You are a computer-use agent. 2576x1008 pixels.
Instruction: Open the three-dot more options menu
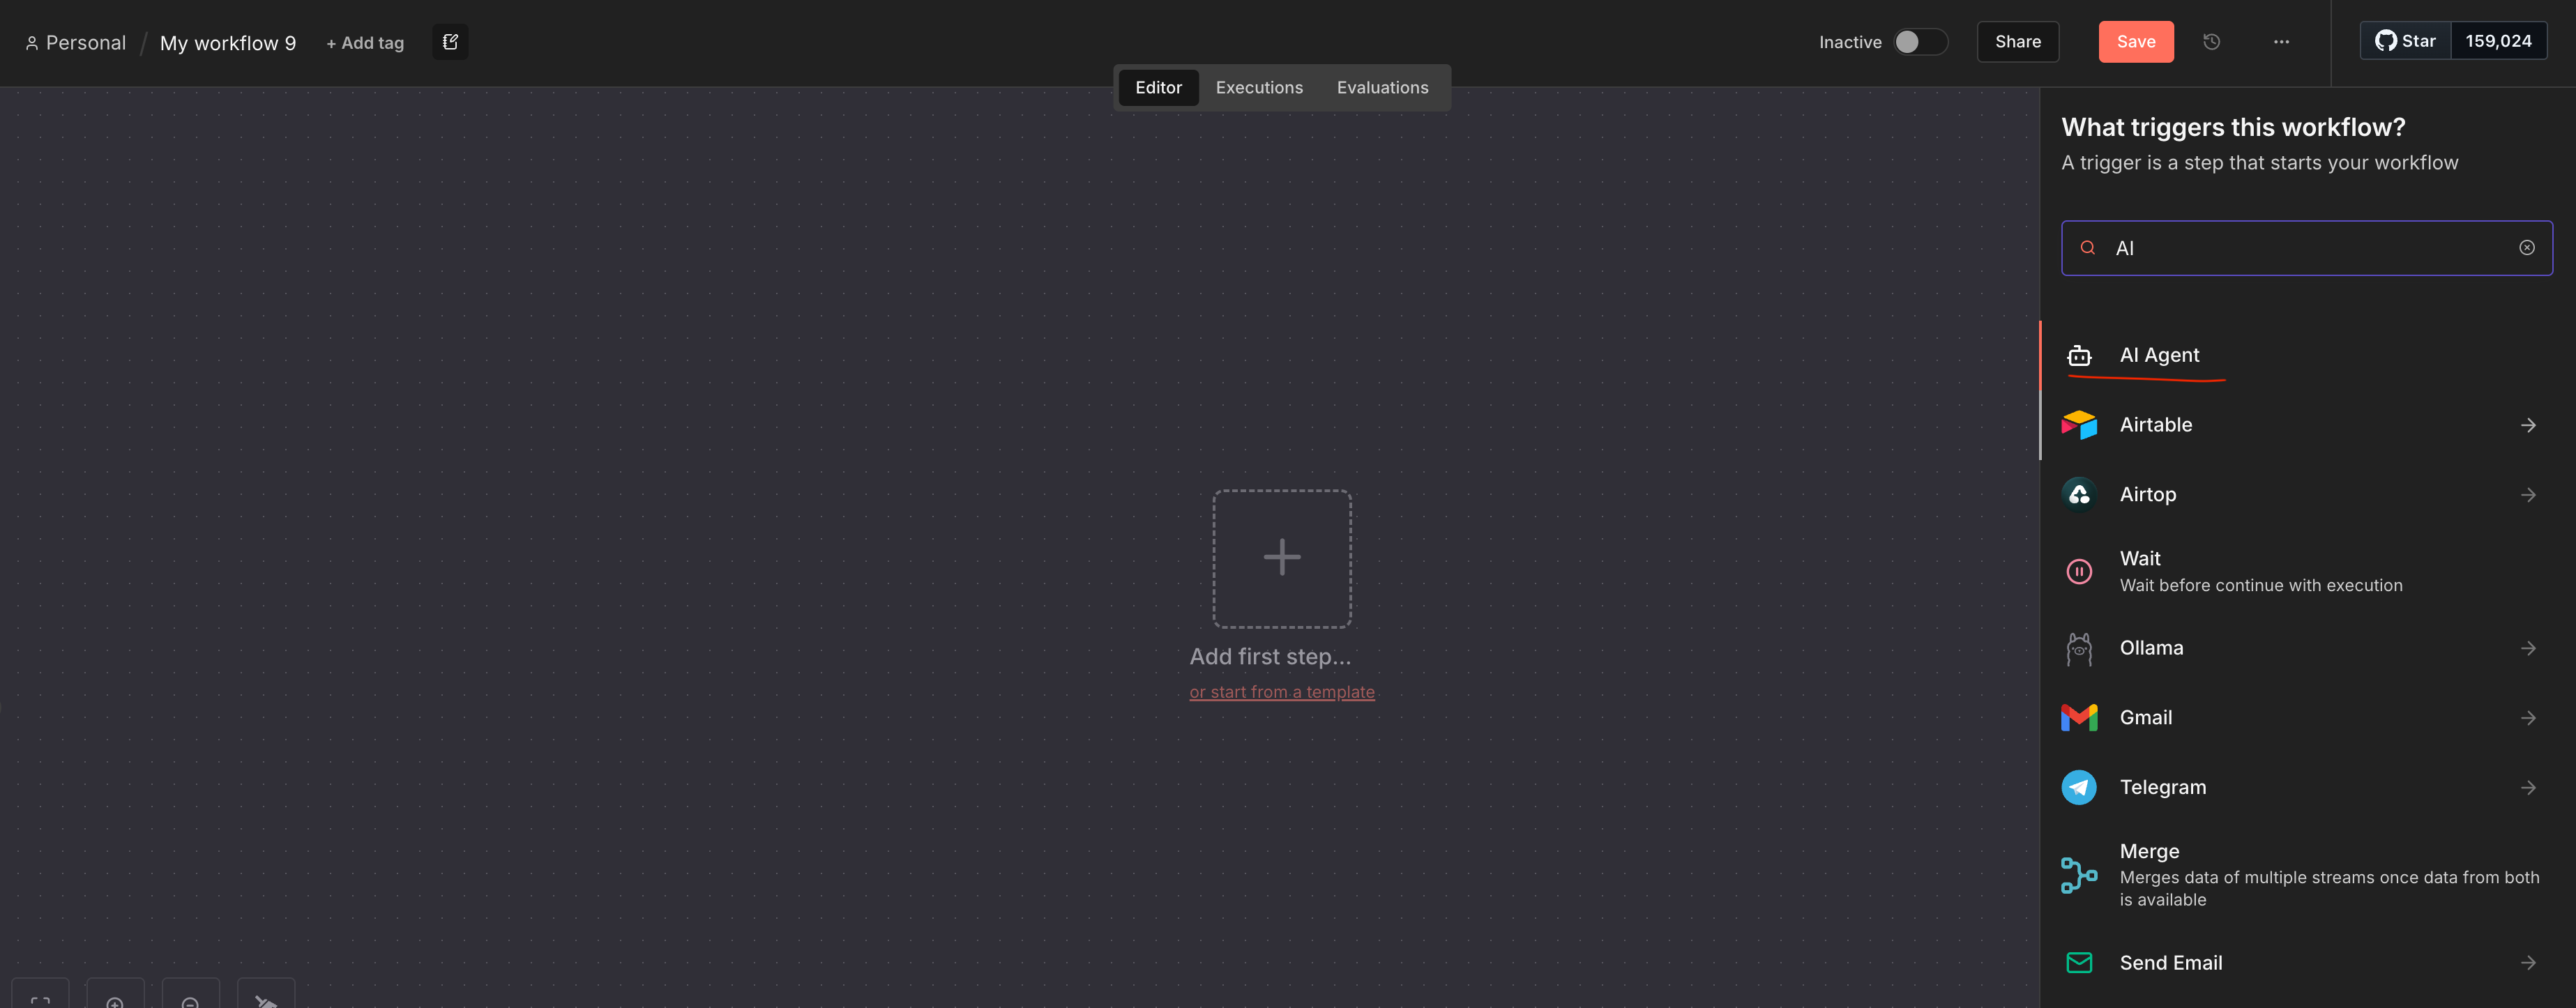pyautogui.click(x=2281, y=42)
